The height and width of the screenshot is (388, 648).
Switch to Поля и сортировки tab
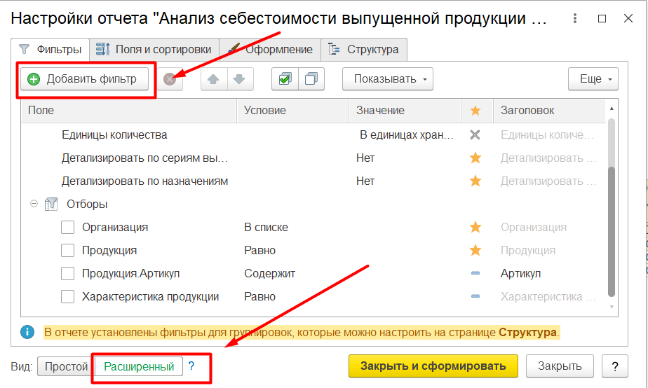154,50
